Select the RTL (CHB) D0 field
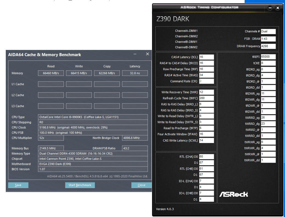This screenshot has width=285, height=217. pyautogui.click(x=206, y=169)
